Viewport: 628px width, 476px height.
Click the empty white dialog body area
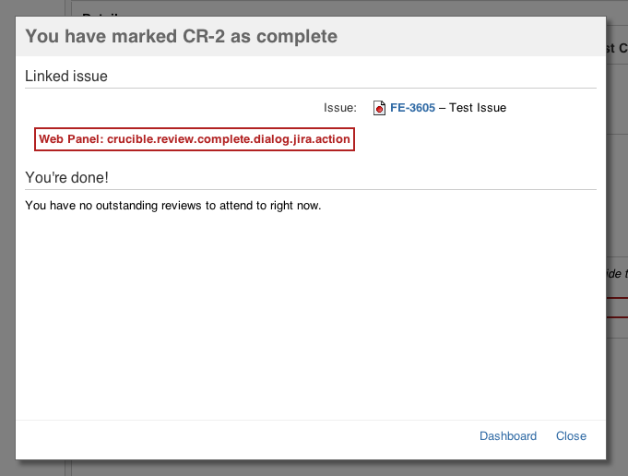point(310,314)
